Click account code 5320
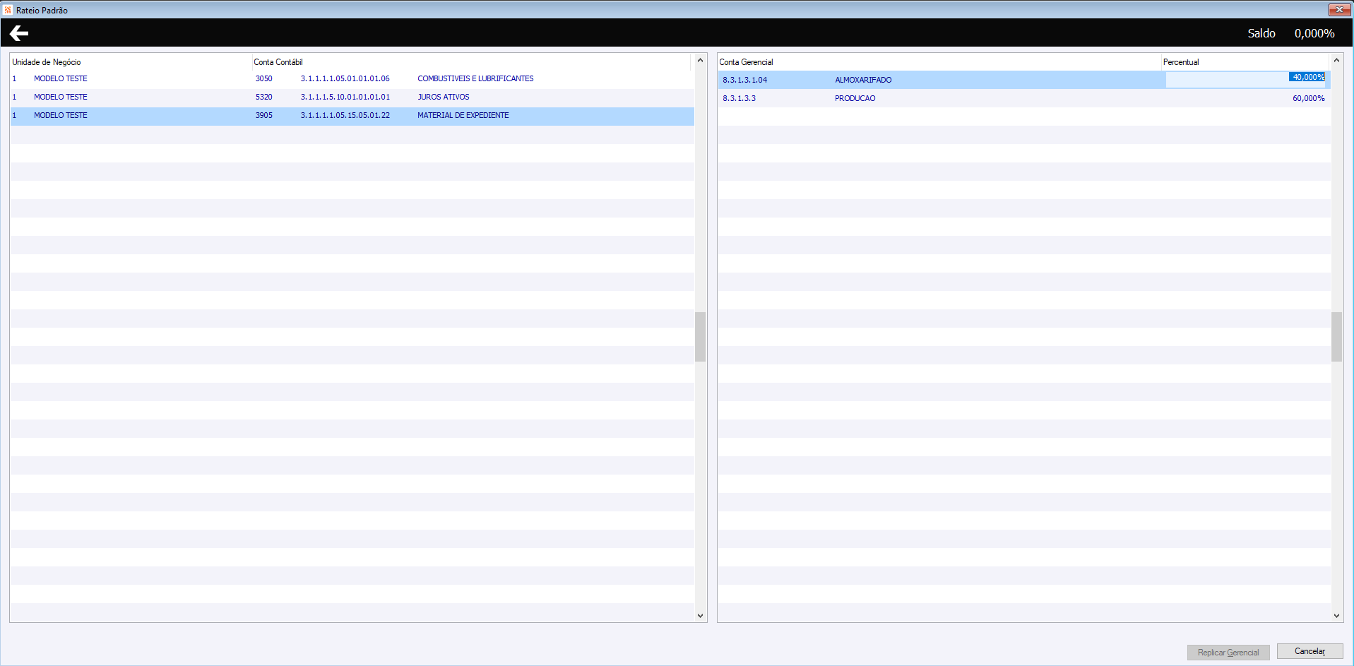Image resolution: width=1354 pixels, height=666 pixels. [263, 97]
